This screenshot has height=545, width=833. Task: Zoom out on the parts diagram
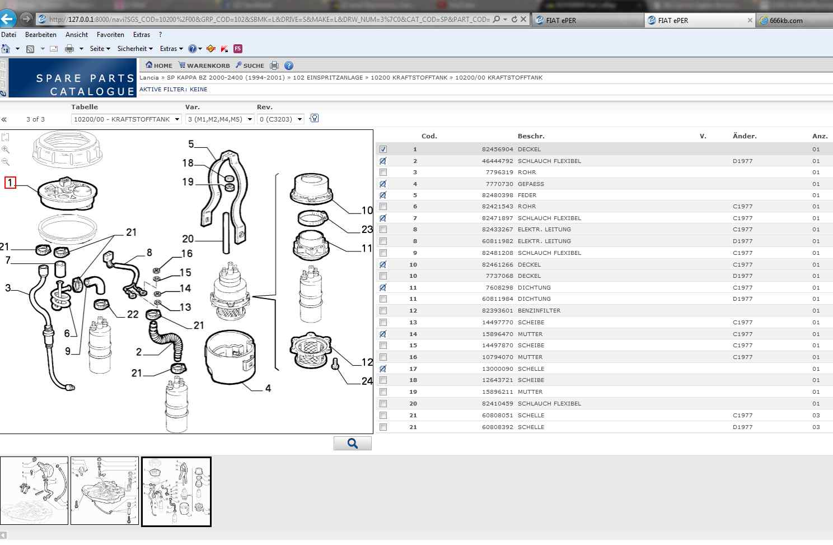[6, 162]
